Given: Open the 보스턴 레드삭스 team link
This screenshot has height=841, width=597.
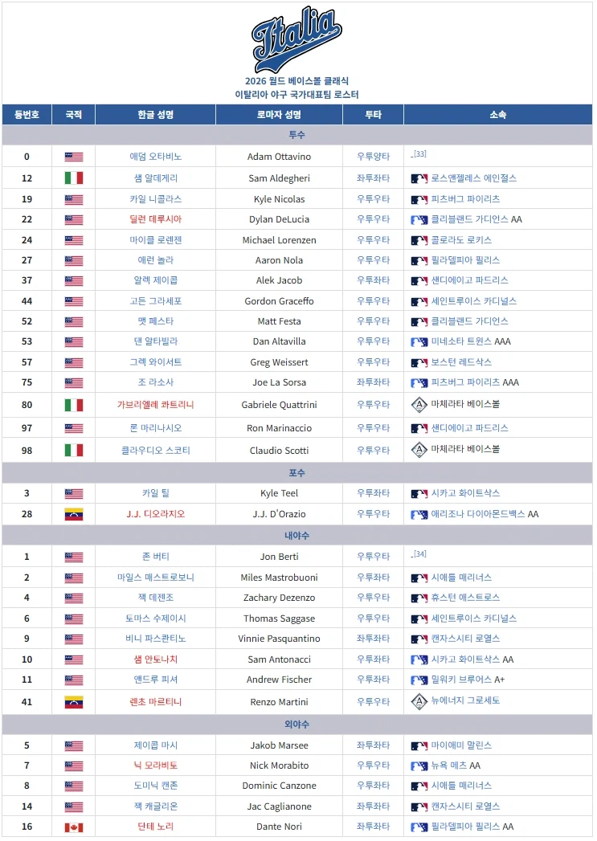Looking at the screenshot, I should pos(461,362).
